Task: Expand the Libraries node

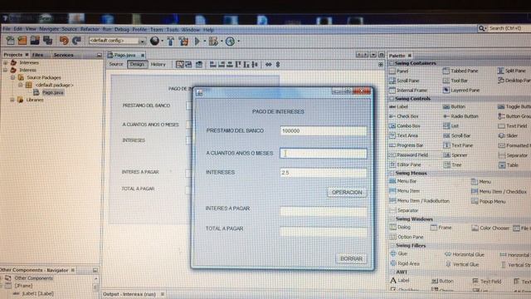Action: click(12, 100)
